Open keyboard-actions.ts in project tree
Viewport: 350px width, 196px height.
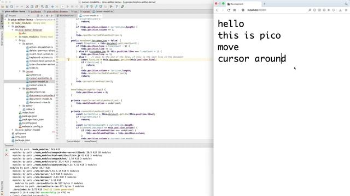39,58
